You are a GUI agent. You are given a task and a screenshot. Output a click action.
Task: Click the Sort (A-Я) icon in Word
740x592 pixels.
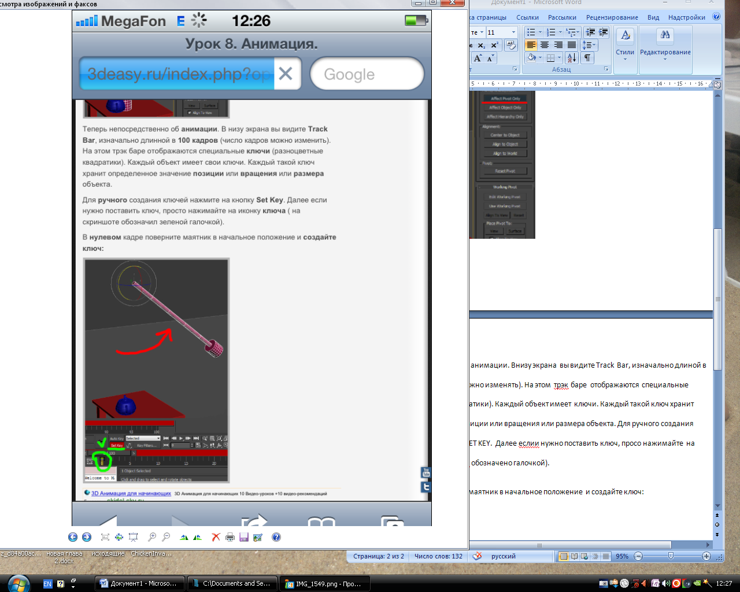(571, 58)
